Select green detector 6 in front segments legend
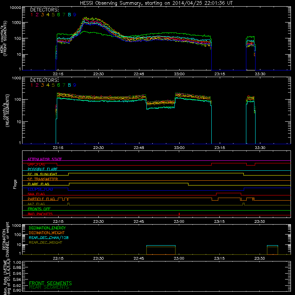295x295 pixels. click(x=59, y=15)
